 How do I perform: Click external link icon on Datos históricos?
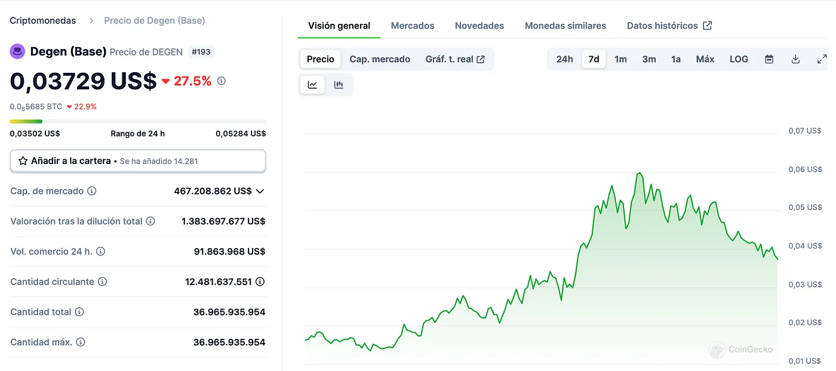pyautogui.click(x=708, y=26)
